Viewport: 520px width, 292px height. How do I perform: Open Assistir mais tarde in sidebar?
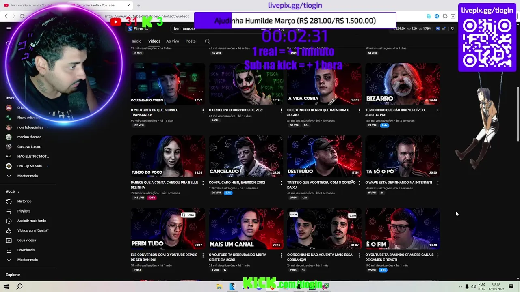[x=32, y=221]
